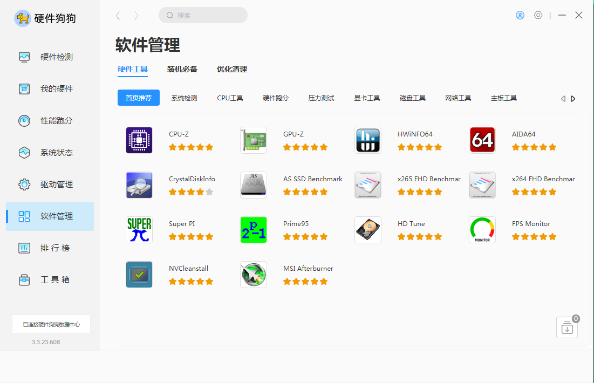This screenshot has height=383, width=594.
Task: Click the user account icon
Action: click(520, 15)
